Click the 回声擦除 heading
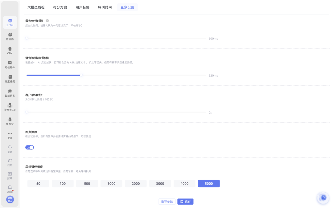Image resolution: width=333 pixels, height=208 pixels. [x=31, y=132]
